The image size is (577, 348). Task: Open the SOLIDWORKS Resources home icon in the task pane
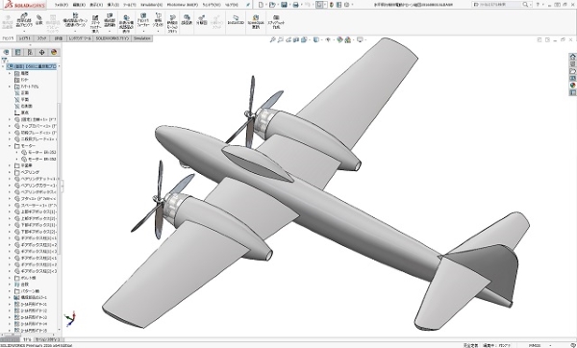pyautogui.click(x=572, y=57)
